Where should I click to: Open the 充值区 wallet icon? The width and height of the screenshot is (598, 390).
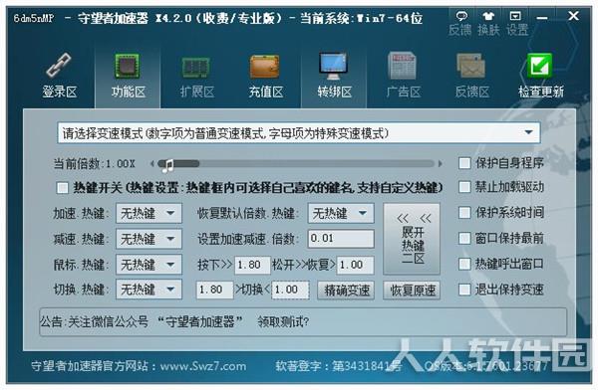coord(265,67)
